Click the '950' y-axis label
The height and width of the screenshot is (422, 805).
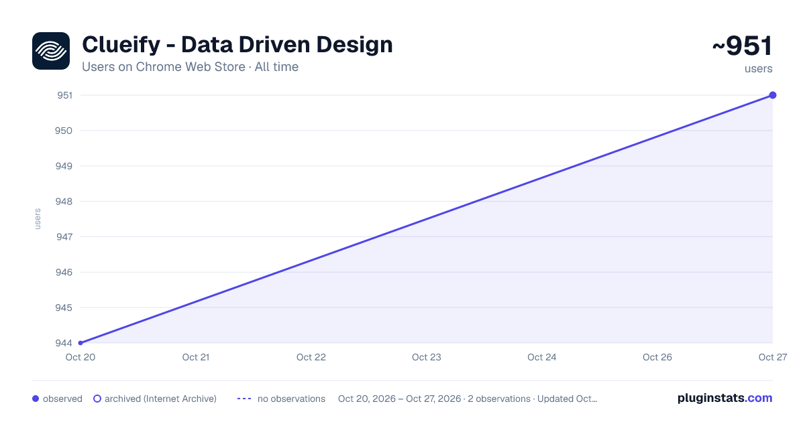point(64,131)
